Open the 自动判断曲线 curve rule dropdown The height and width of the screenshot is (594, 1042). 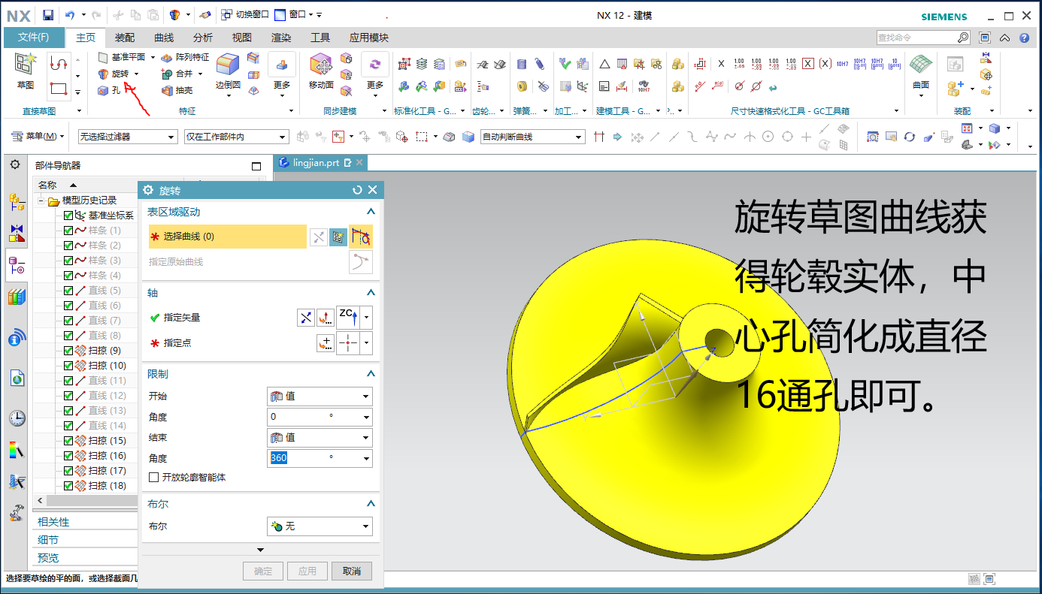[x=532, y=137]
